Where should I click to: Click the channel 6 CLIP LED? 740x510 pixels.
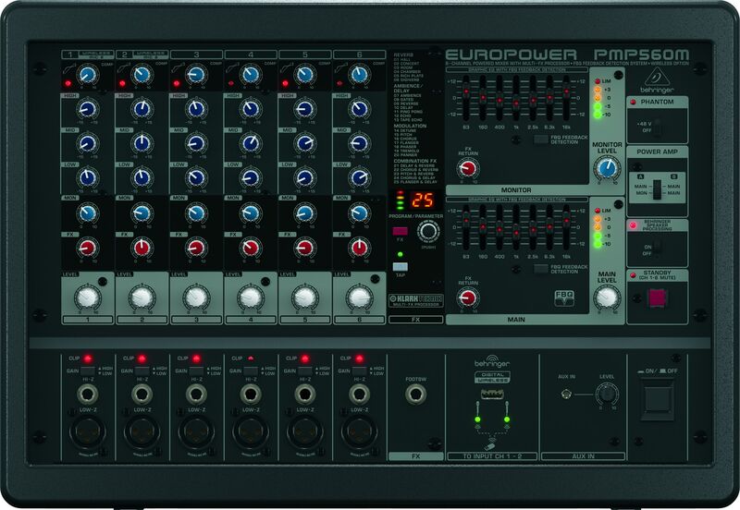coord(359,358)
